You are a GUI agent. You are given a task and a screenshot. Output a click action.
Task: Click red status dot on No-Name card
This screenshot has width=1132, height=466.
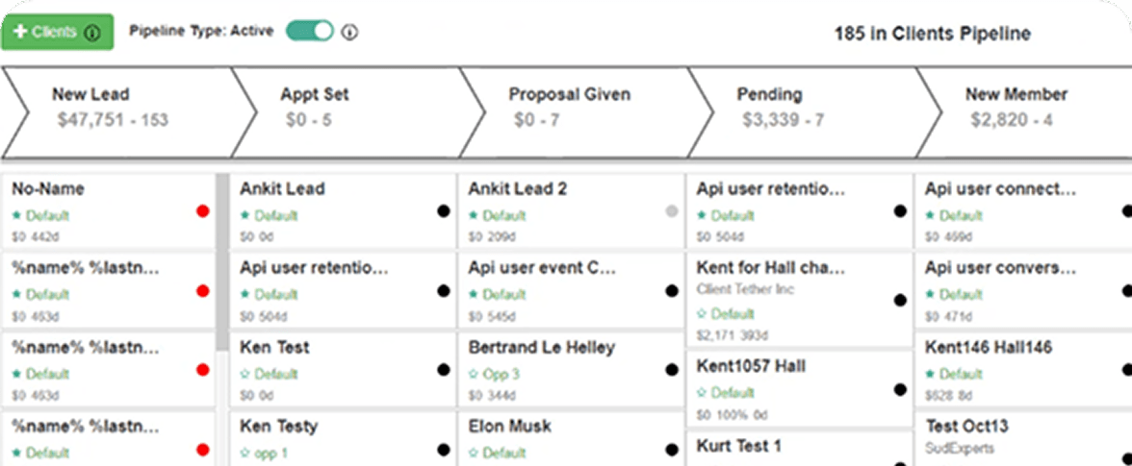(203, 211)
